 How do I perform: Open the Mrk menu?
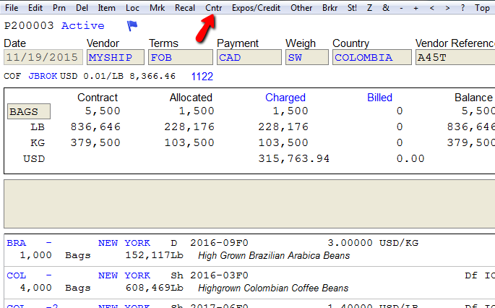157,7
